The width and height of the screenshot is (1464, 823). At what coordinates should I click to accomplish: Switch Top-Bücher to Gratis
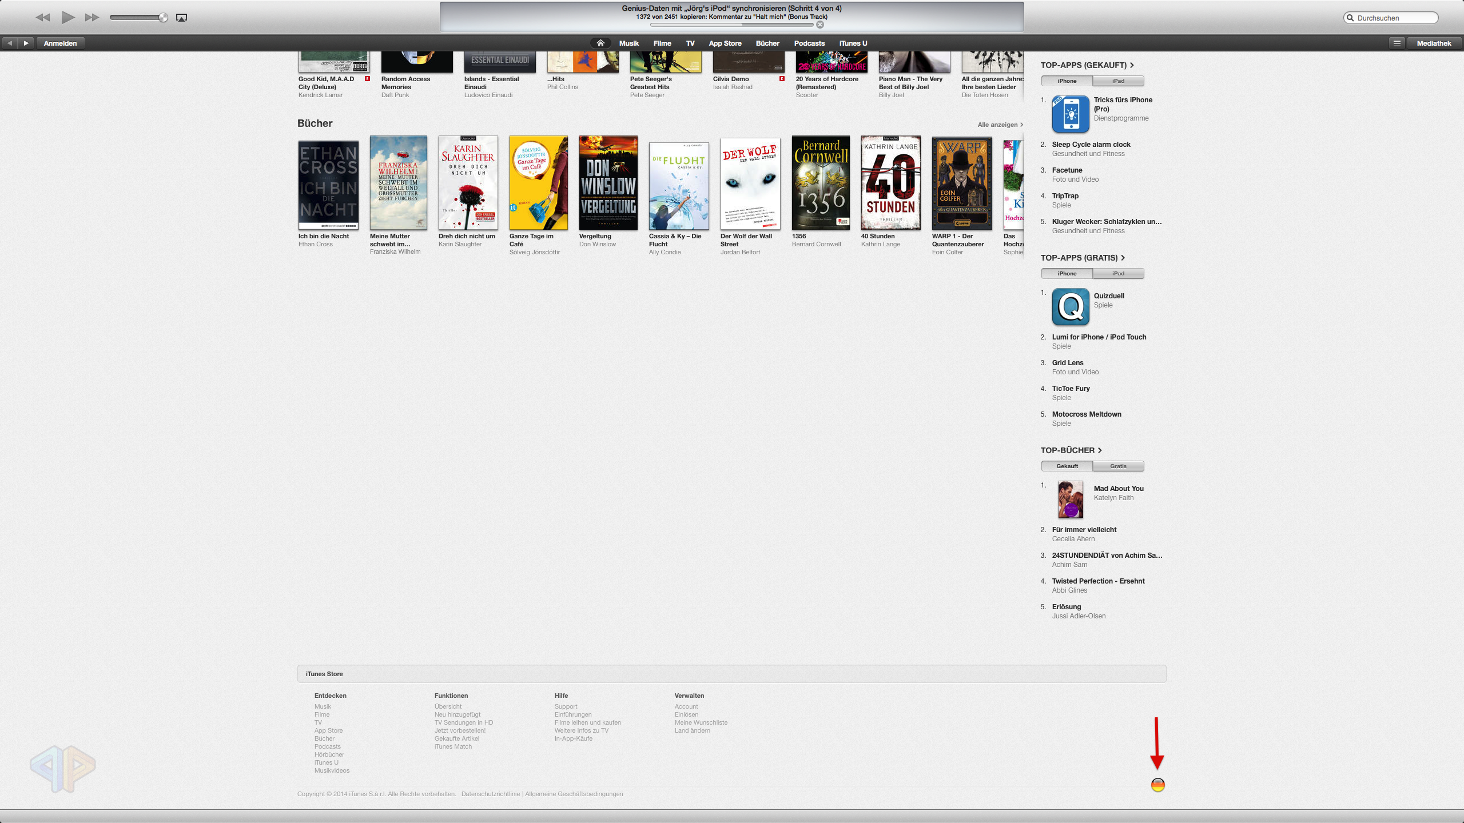[x=1118, y=466]
